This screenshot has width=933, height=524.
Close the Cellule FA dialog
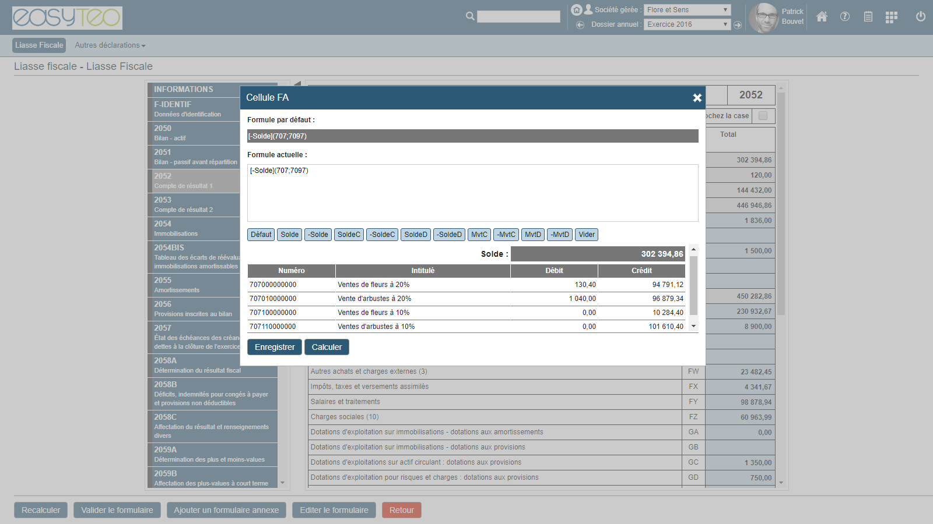(x=697, y=98)
